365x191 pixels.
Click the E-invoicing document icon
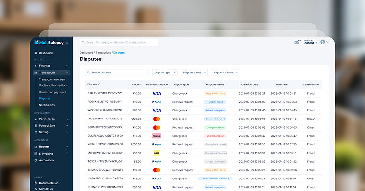click(36, 154)
